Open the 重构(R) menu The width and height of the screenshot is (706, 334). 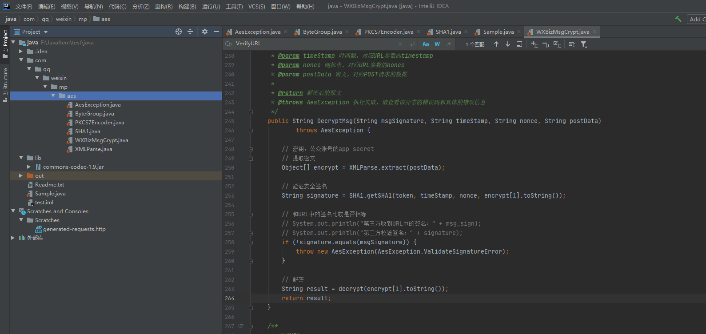point(164,6)
